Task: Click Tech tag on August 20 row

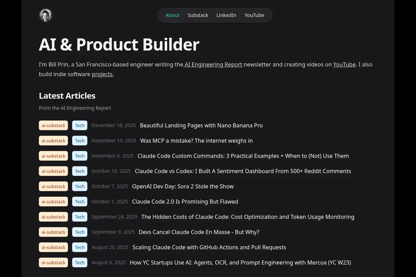Action: coord(80,247)
